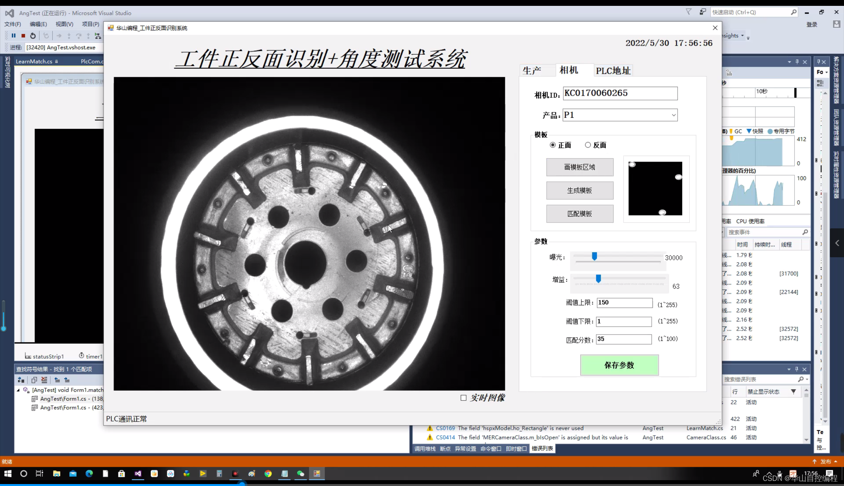The height and width of the screenshot is (486, 844).
Task: Click the Visual Studio search magnifier icon
Action: tap(793, 12)
